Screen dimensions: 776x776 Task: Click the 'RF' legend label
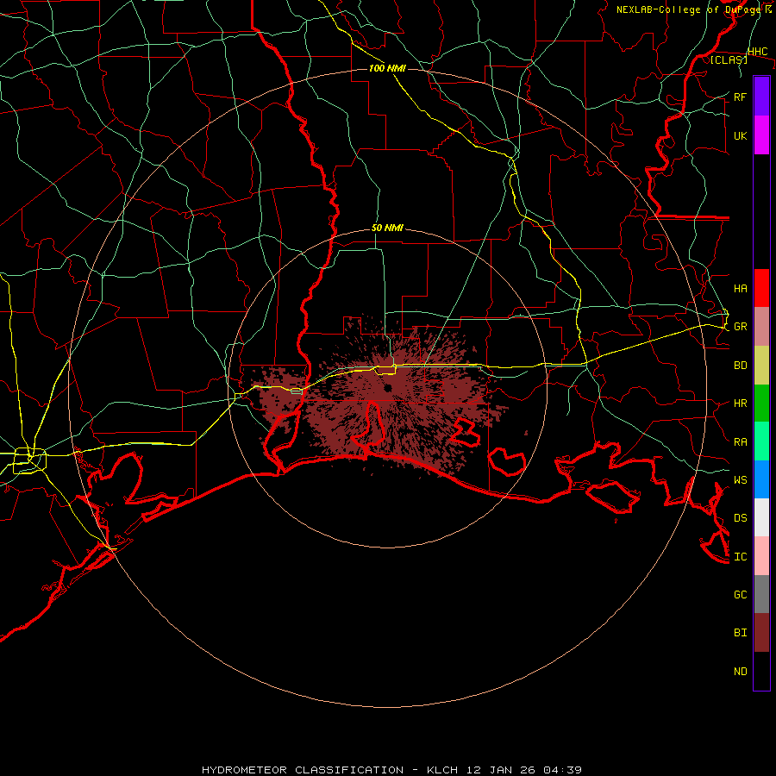pyautogui.click(x=740, y=97)
